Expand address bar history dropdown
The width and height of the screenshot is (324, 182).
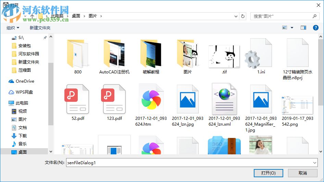click(x=236, y=16)
